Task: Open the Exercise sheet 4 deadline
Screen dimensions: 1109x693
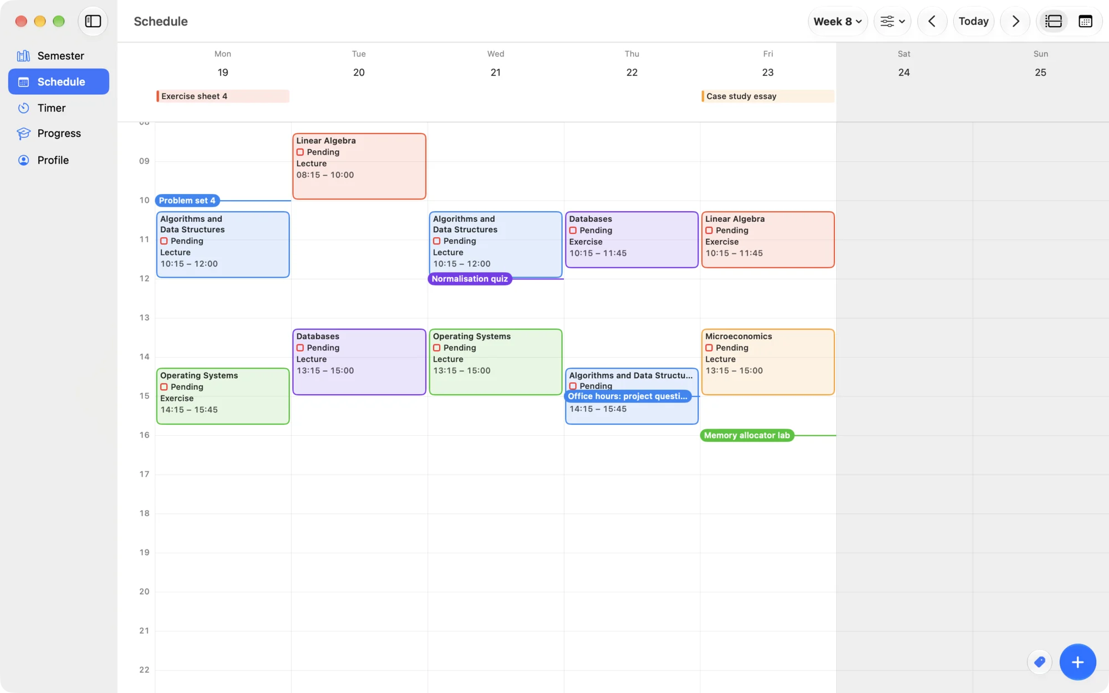Action: pyautogui.click(x=223, y=96)
